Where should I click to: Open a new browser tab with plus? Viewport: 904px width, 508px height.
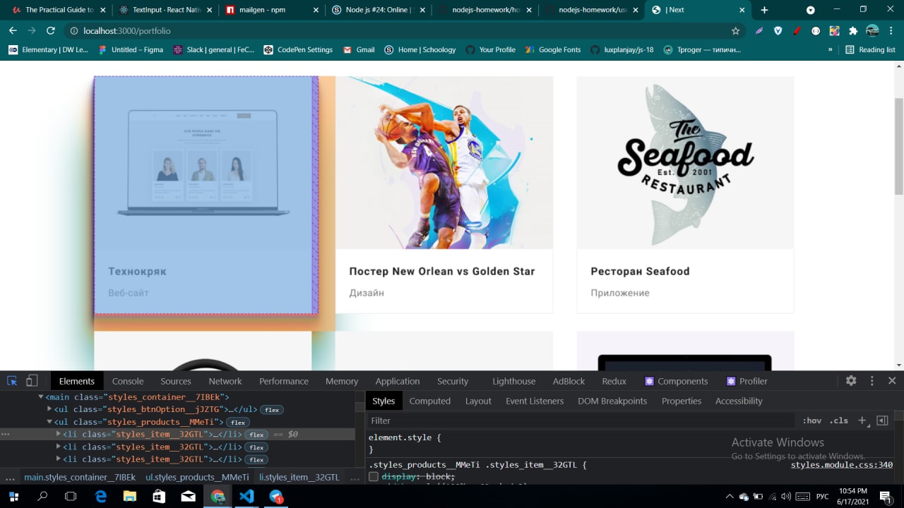[764, 10]
